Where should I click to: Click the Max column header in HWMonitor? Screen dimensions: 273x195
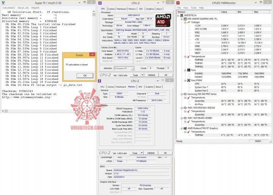pos(261,12)
